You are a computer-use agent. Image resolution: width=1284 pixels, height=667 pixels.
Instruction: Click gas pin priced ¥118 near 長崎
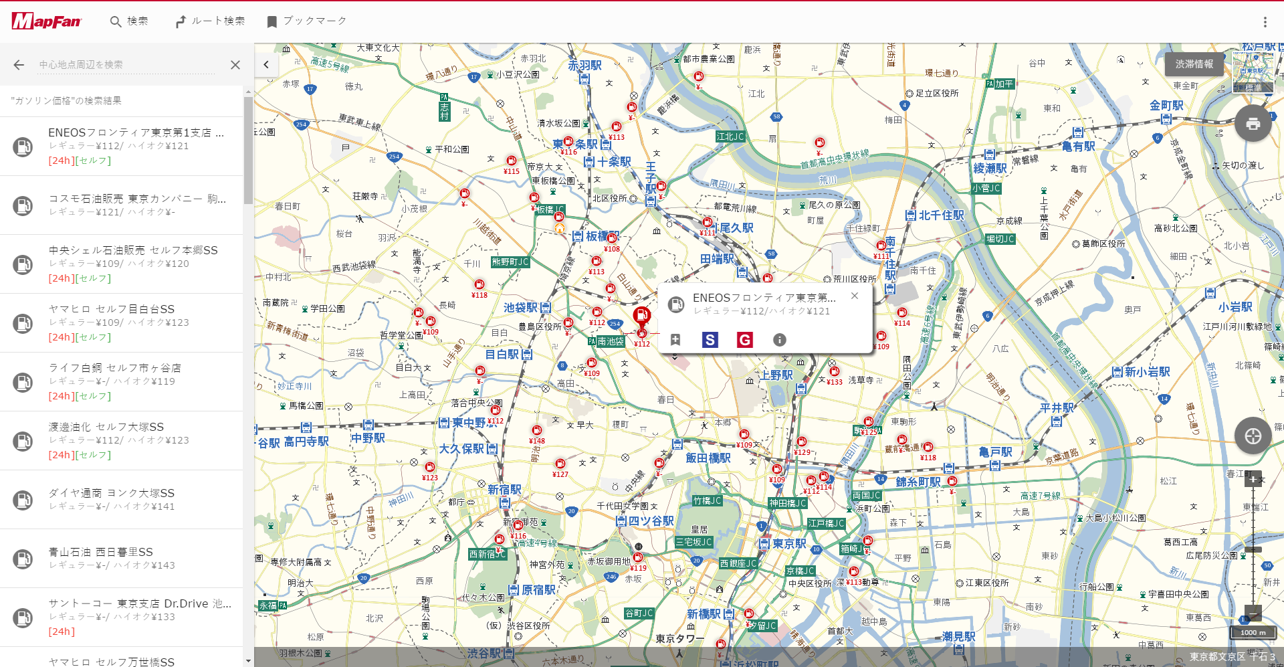(479, 285)
